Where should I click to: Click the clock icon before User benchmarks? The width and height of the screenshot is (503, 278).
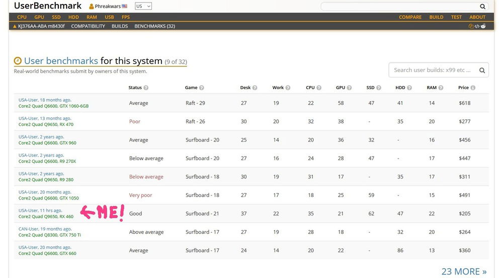pyautogui.click(x=18, y=61)
